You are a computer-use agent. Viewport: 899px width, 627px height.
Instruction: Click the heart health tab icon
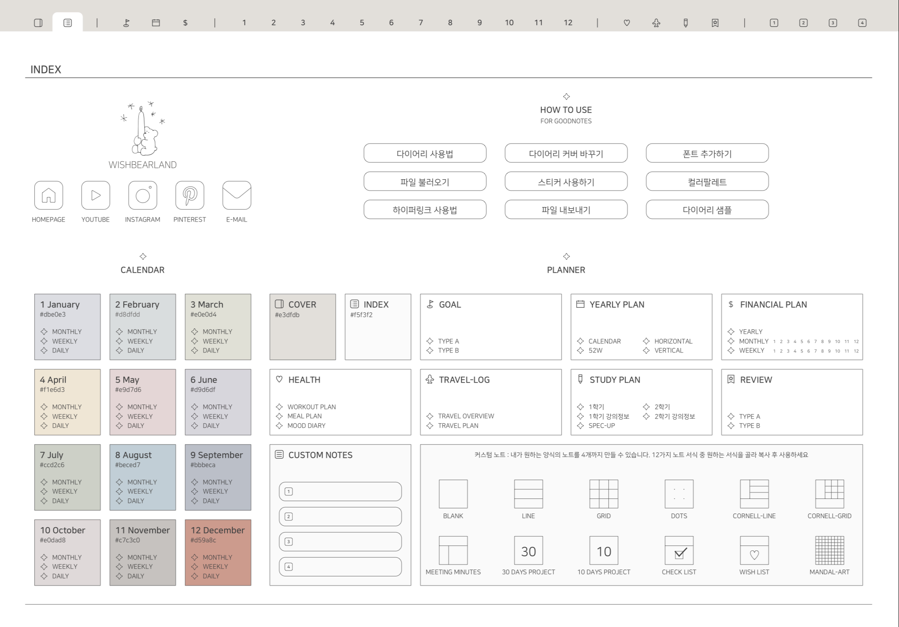[627, 23]
